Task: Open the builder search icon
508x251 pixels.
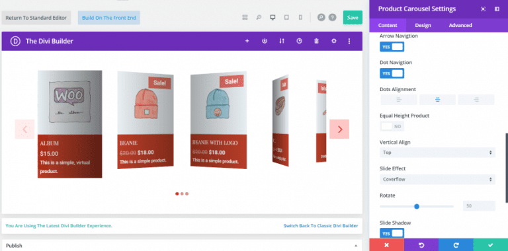Action: (x=321, y=17)
